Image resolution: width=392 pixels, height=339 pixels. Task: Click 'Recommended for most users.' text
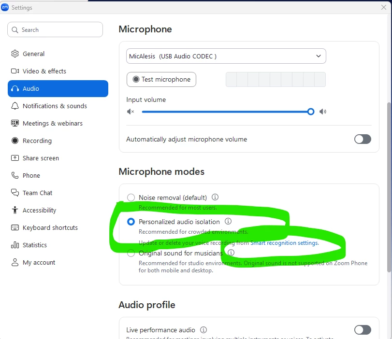tap(178, 208)
